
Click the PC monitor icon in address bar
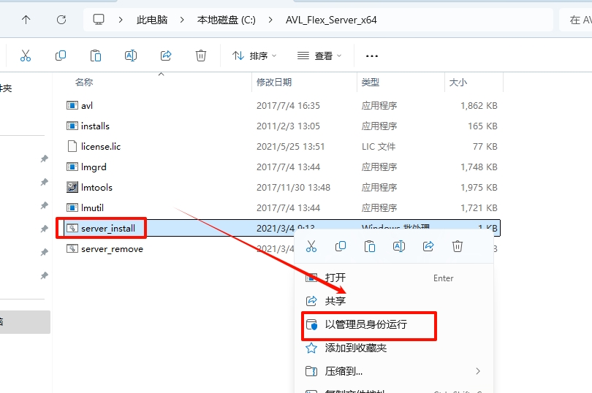coord(99,20)
